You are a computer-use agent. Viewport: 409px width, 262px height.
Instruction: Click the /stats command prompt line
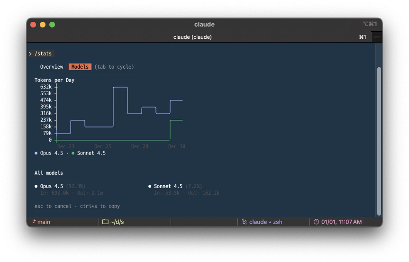[42, 54]
